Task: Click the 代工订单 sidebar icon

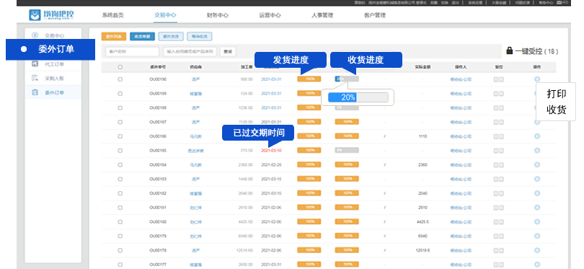Action: 35,64
